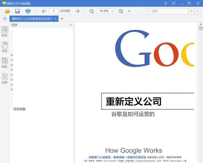Screen dimensions: 203x163
Task: Zoom in with the plus magnifier
Action: click(x=121, y=11)
